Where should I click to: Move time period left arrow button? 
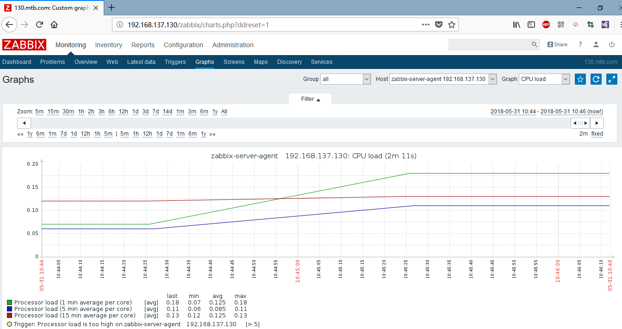click(x=24, y=123)
